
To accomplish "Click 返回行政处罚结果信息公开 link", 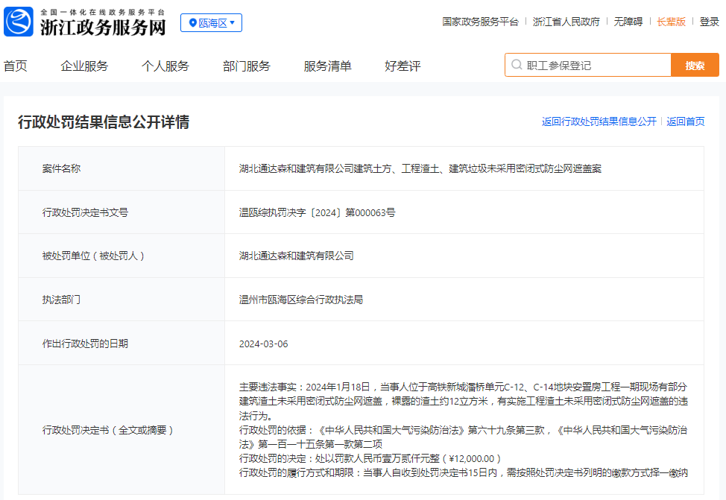I will 599,121.
